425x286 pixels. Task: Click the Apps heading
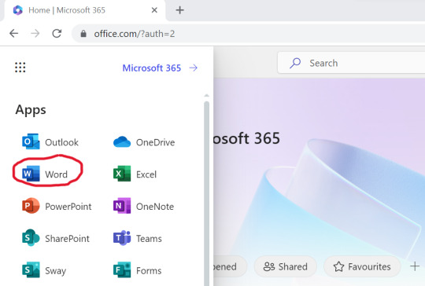(x=31, y=110)
